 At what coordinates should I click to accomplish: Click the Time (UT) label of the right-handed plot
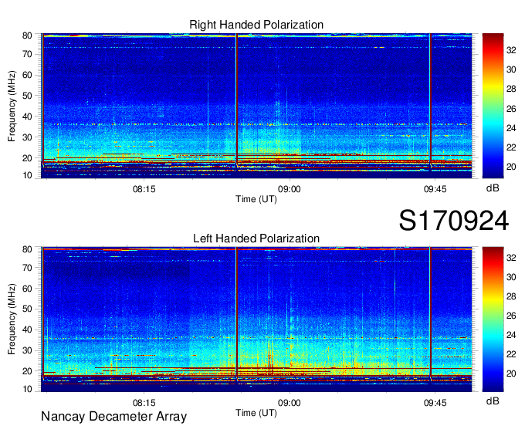256,199
